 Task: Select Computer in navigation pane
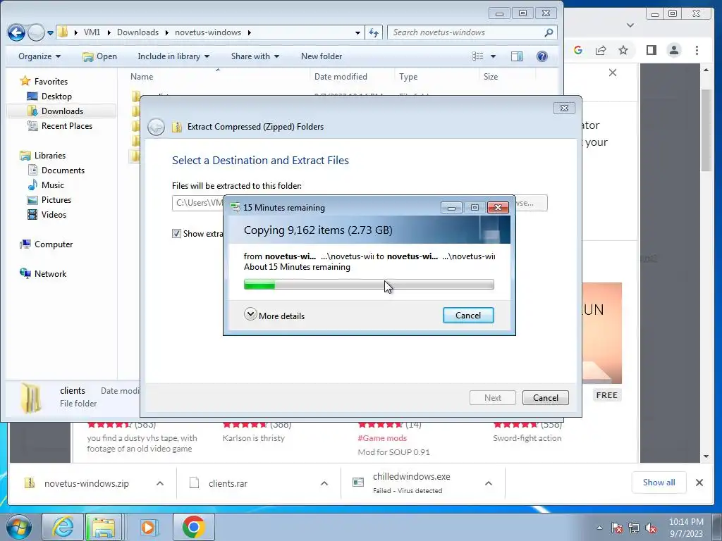[x=54, y=244]
